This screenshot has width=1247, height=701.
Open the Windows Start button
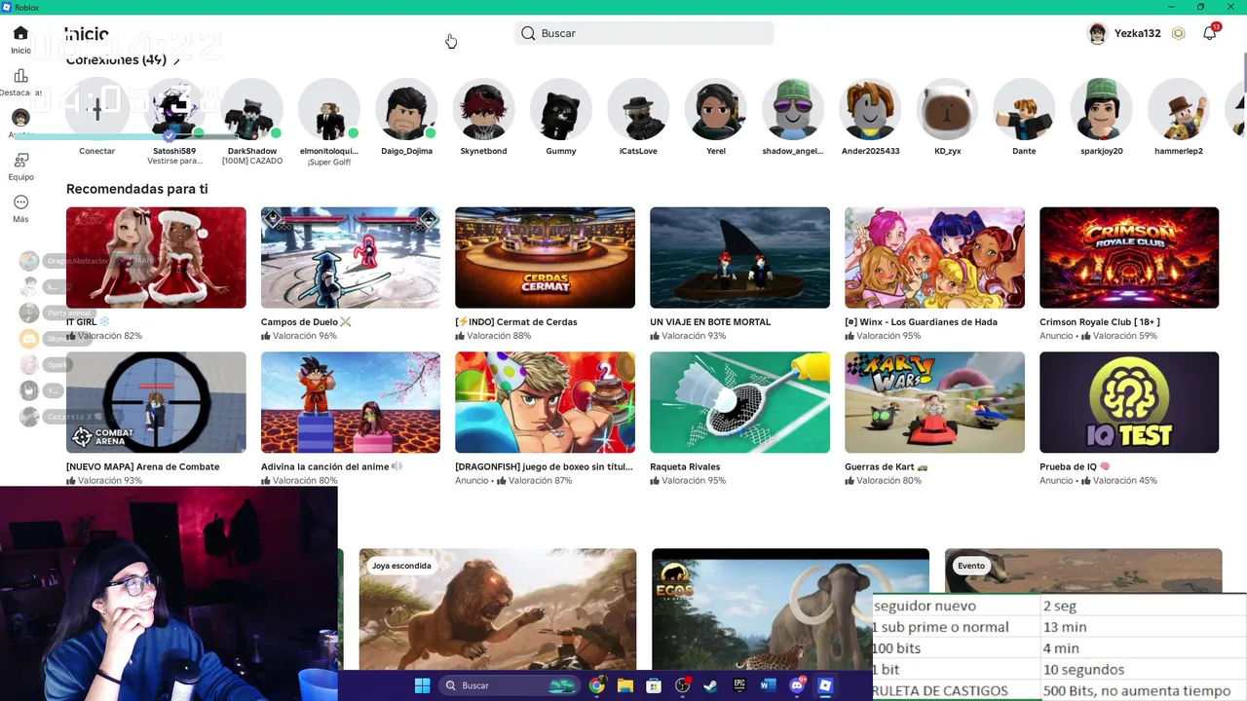422,685
